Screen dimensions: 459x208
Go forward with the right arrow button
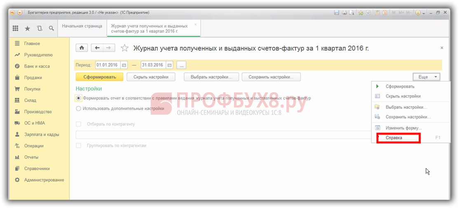click(109, 48)
